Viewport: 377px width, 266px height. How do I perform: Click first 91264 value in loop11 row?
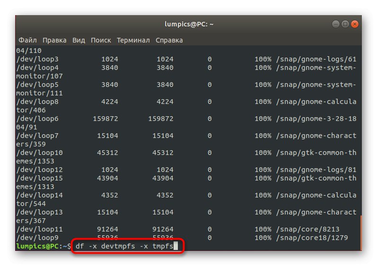(108, 230)
